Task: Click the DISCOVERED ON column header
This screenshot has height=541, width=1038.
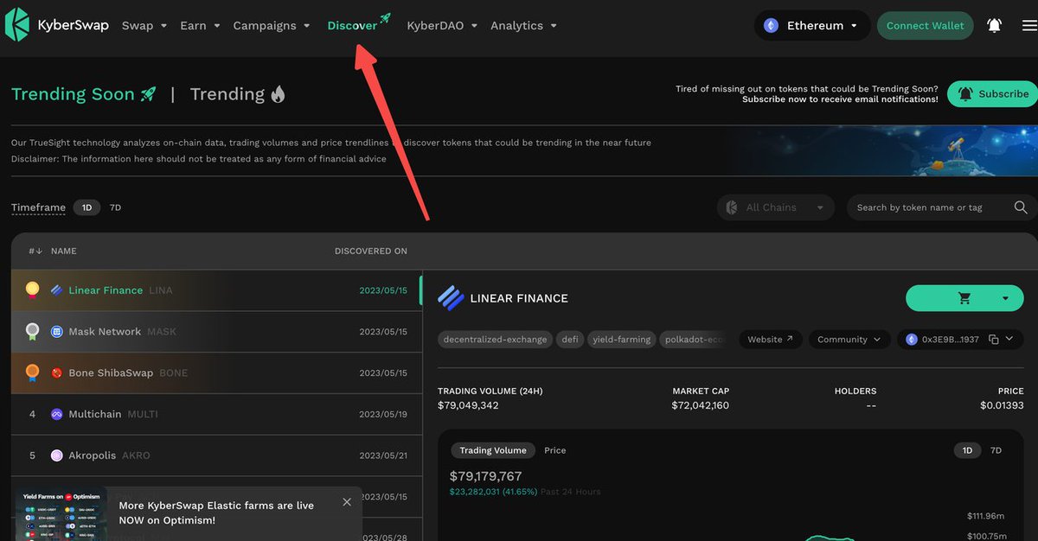Action: (x=371, y=251)
